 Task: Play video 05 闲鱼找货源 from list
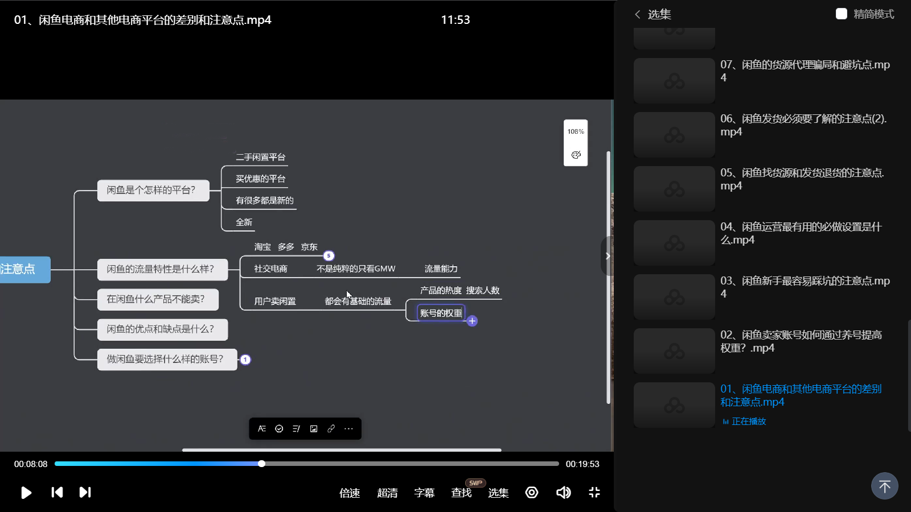pyautogui.click(x=802, y=179)
